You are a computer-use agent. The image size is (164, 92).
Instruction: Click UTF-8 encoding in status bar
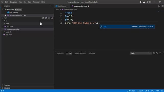tap(147, 91)
